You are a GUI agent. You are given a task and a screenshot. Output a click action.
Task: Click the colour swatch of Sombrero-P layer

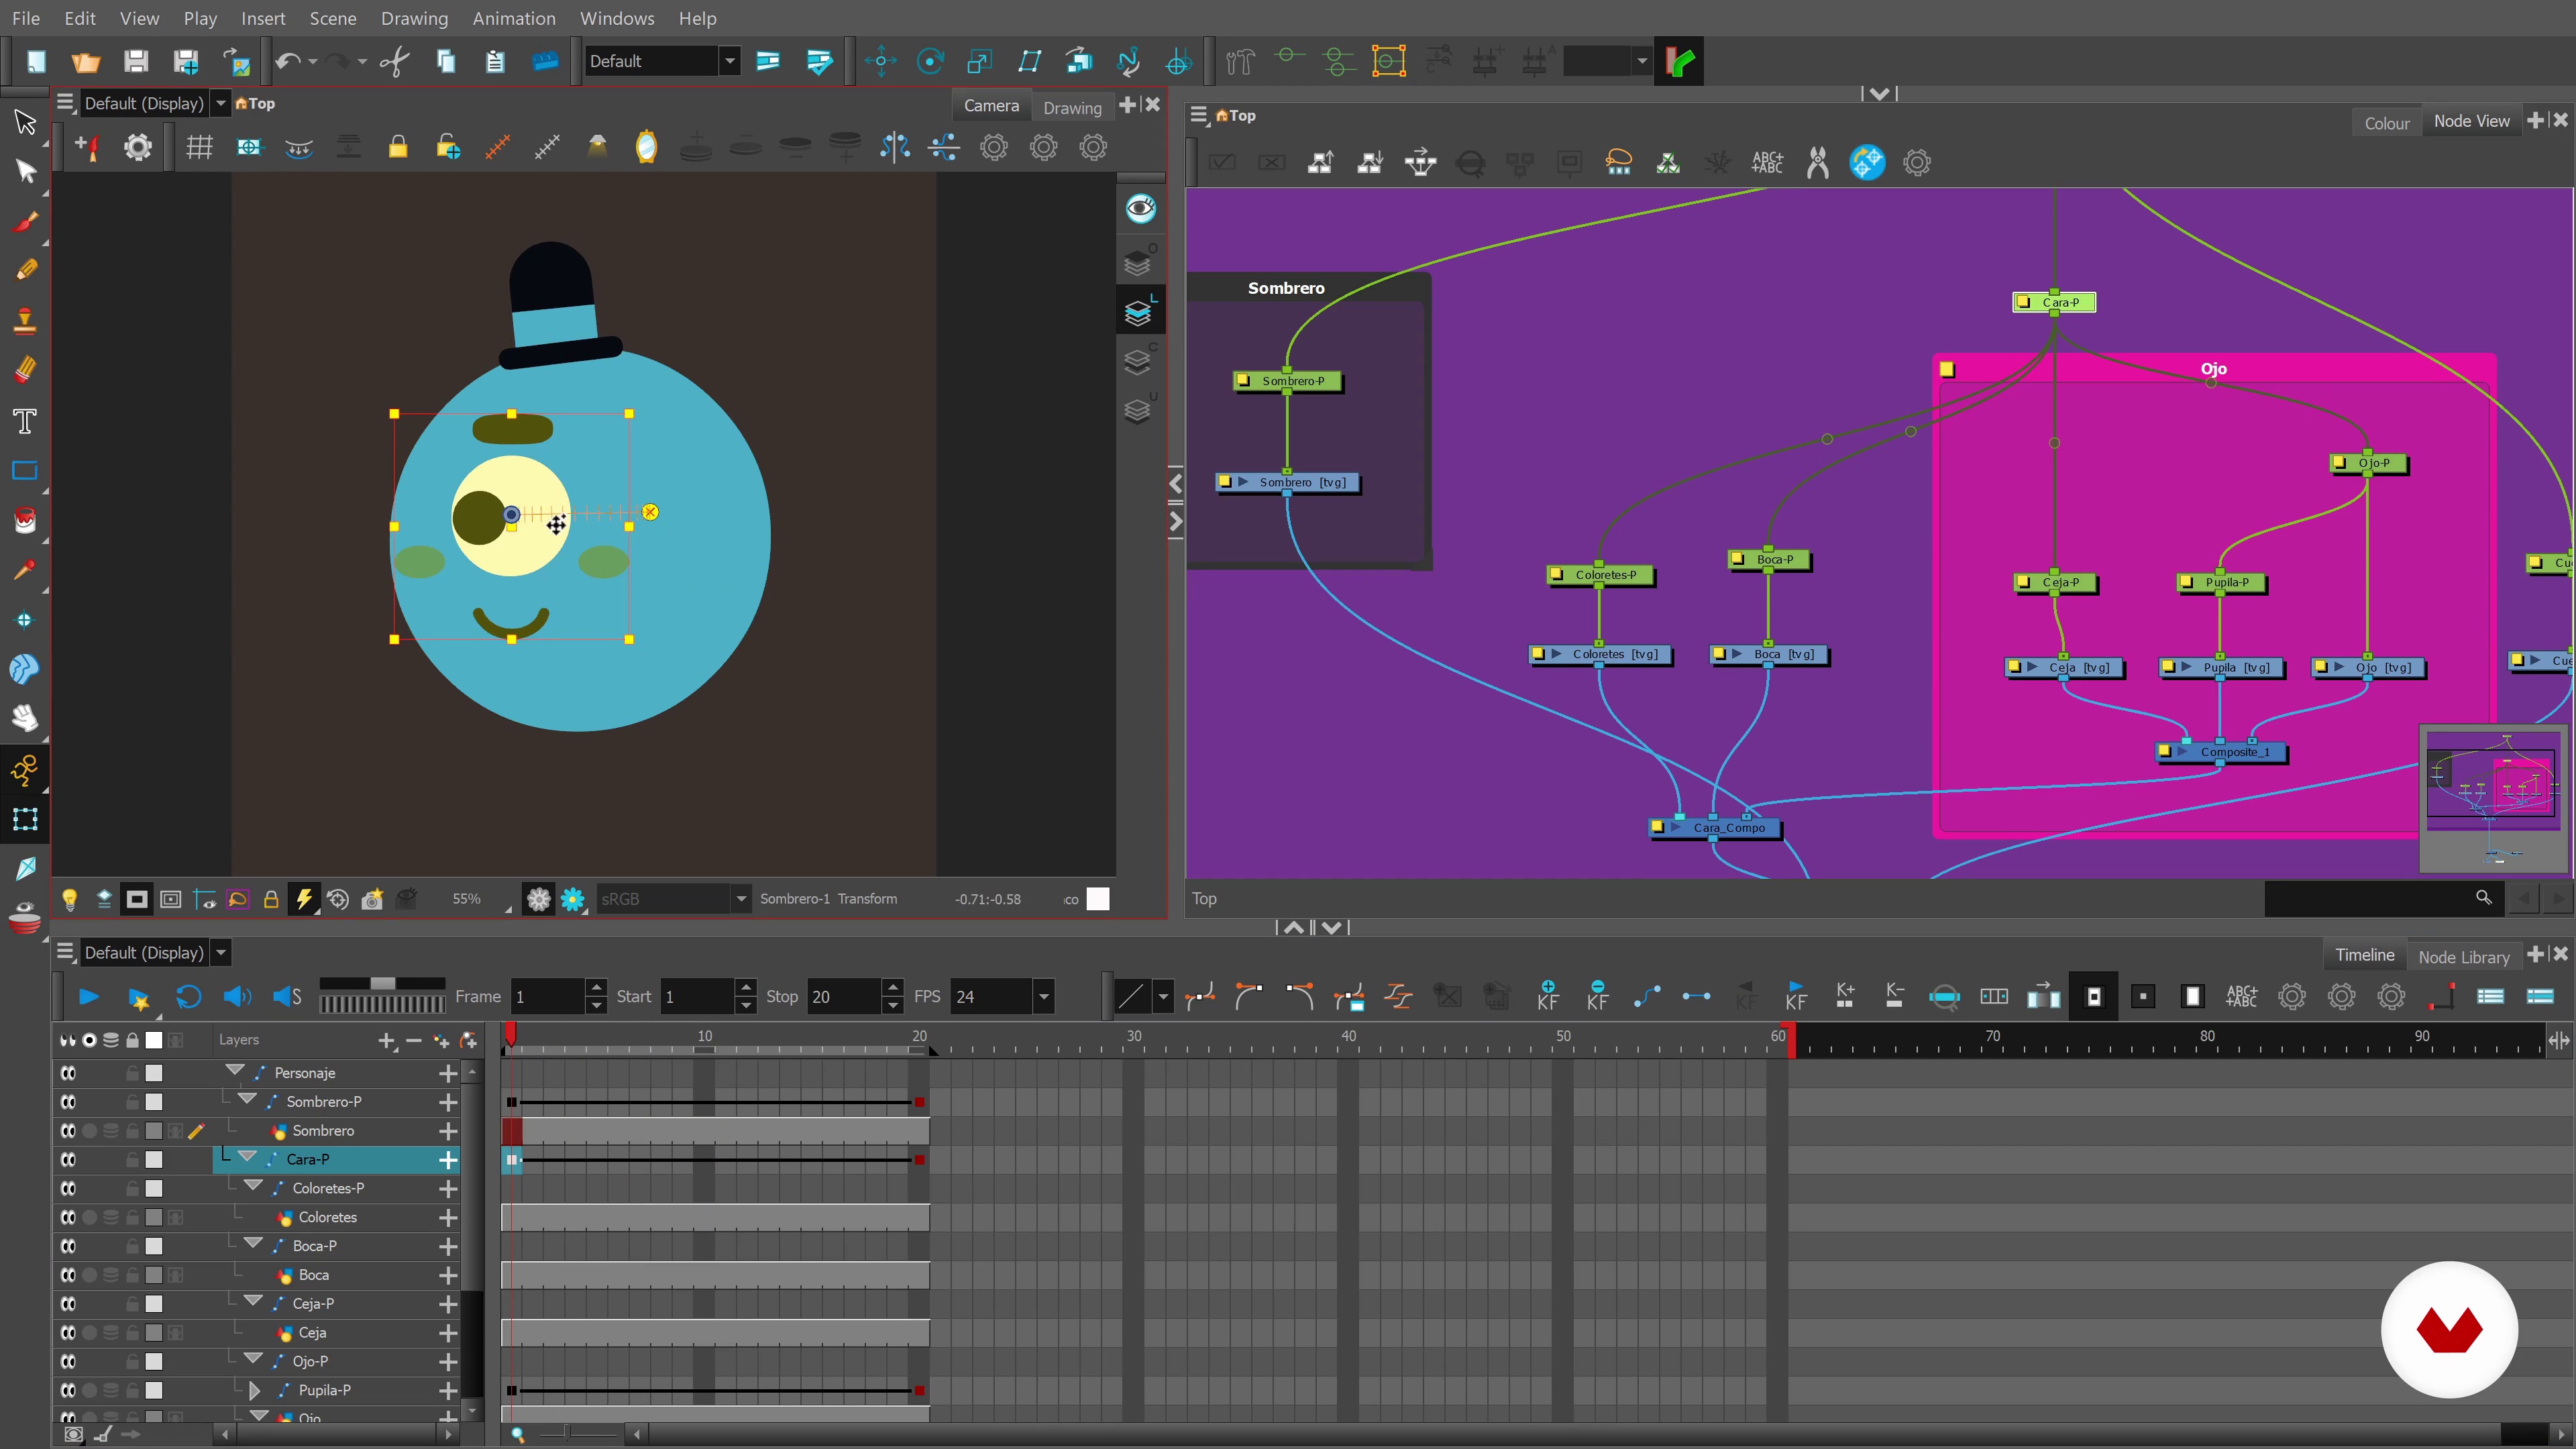(154, 1102)
